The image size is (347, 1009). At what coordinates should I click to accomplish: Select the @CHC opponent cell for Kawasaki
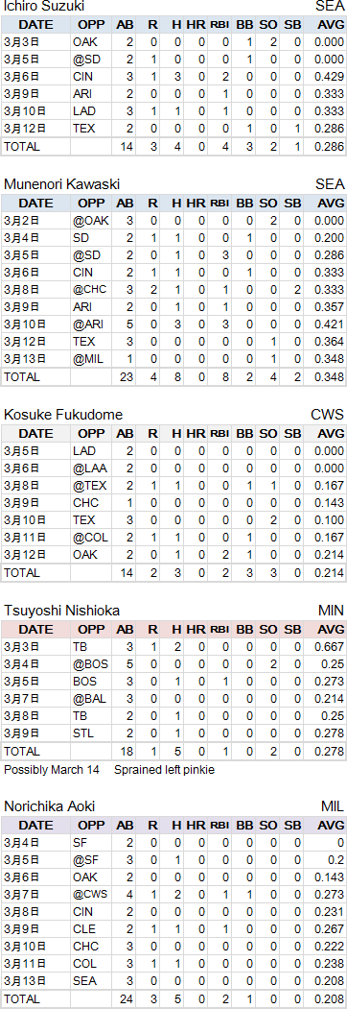click(90, 290)
